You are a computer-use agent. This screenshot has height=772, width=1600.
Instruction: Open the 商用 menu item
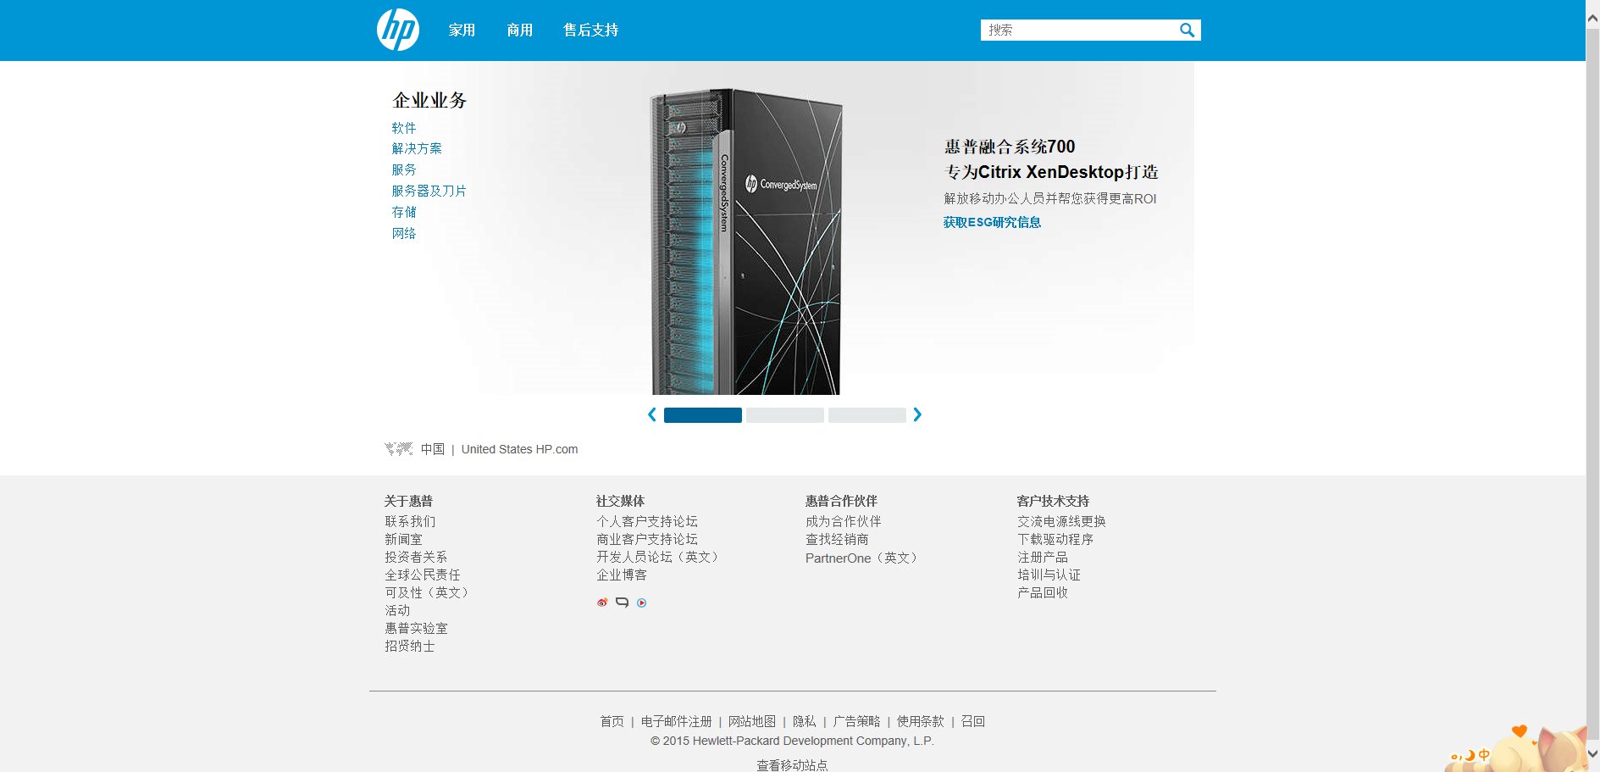(x=519, y=30)
